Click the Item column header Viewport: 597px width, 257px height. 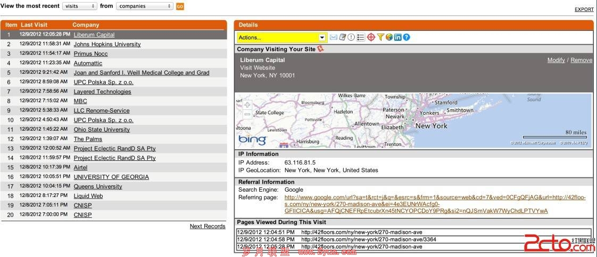[x=11, y=25]
